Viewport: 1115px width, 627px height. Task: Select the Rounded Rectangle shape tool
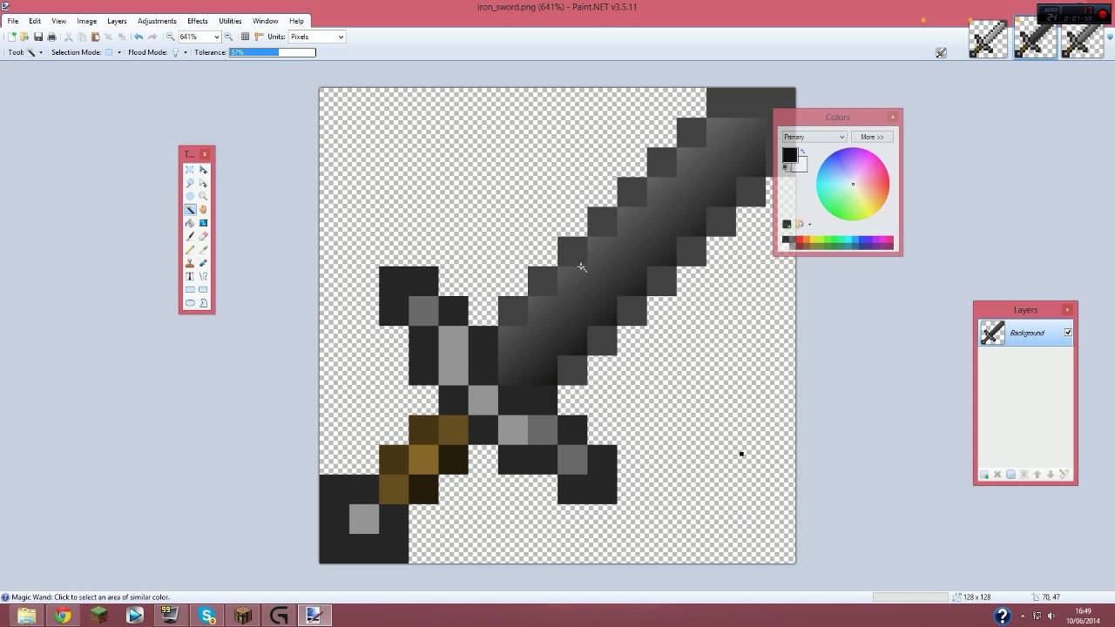[203, 289]
